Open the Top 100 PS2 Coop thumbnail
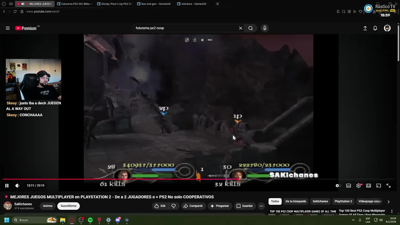Viewport: 400px width, 225px height. pos(302,212)
